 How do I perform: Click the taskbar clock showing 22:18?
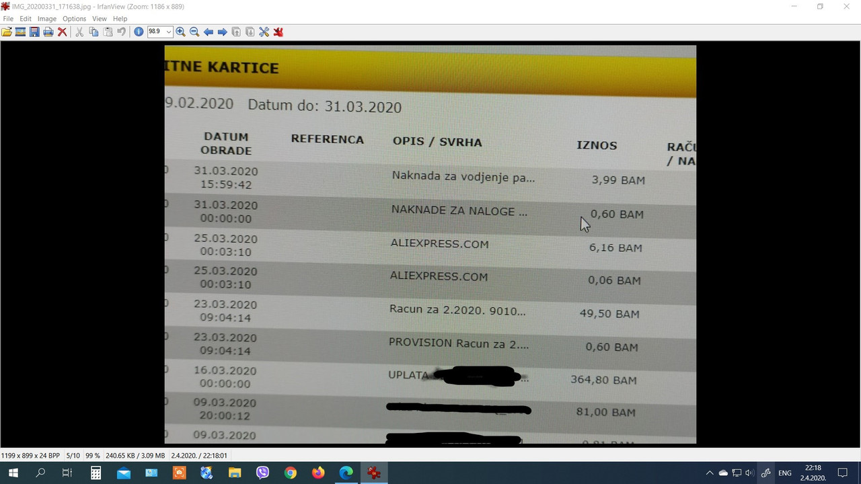click(x=813, y=473)
